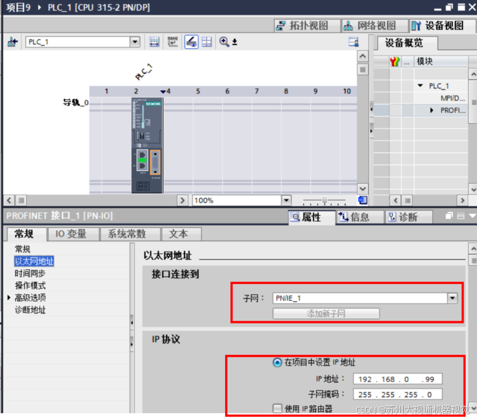
Task: Expand 高级选项 in the navigation tree
Action: pos(9,297)
